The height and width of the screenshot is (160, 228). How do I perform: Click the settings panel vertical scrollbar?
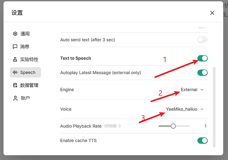point(214,107)
